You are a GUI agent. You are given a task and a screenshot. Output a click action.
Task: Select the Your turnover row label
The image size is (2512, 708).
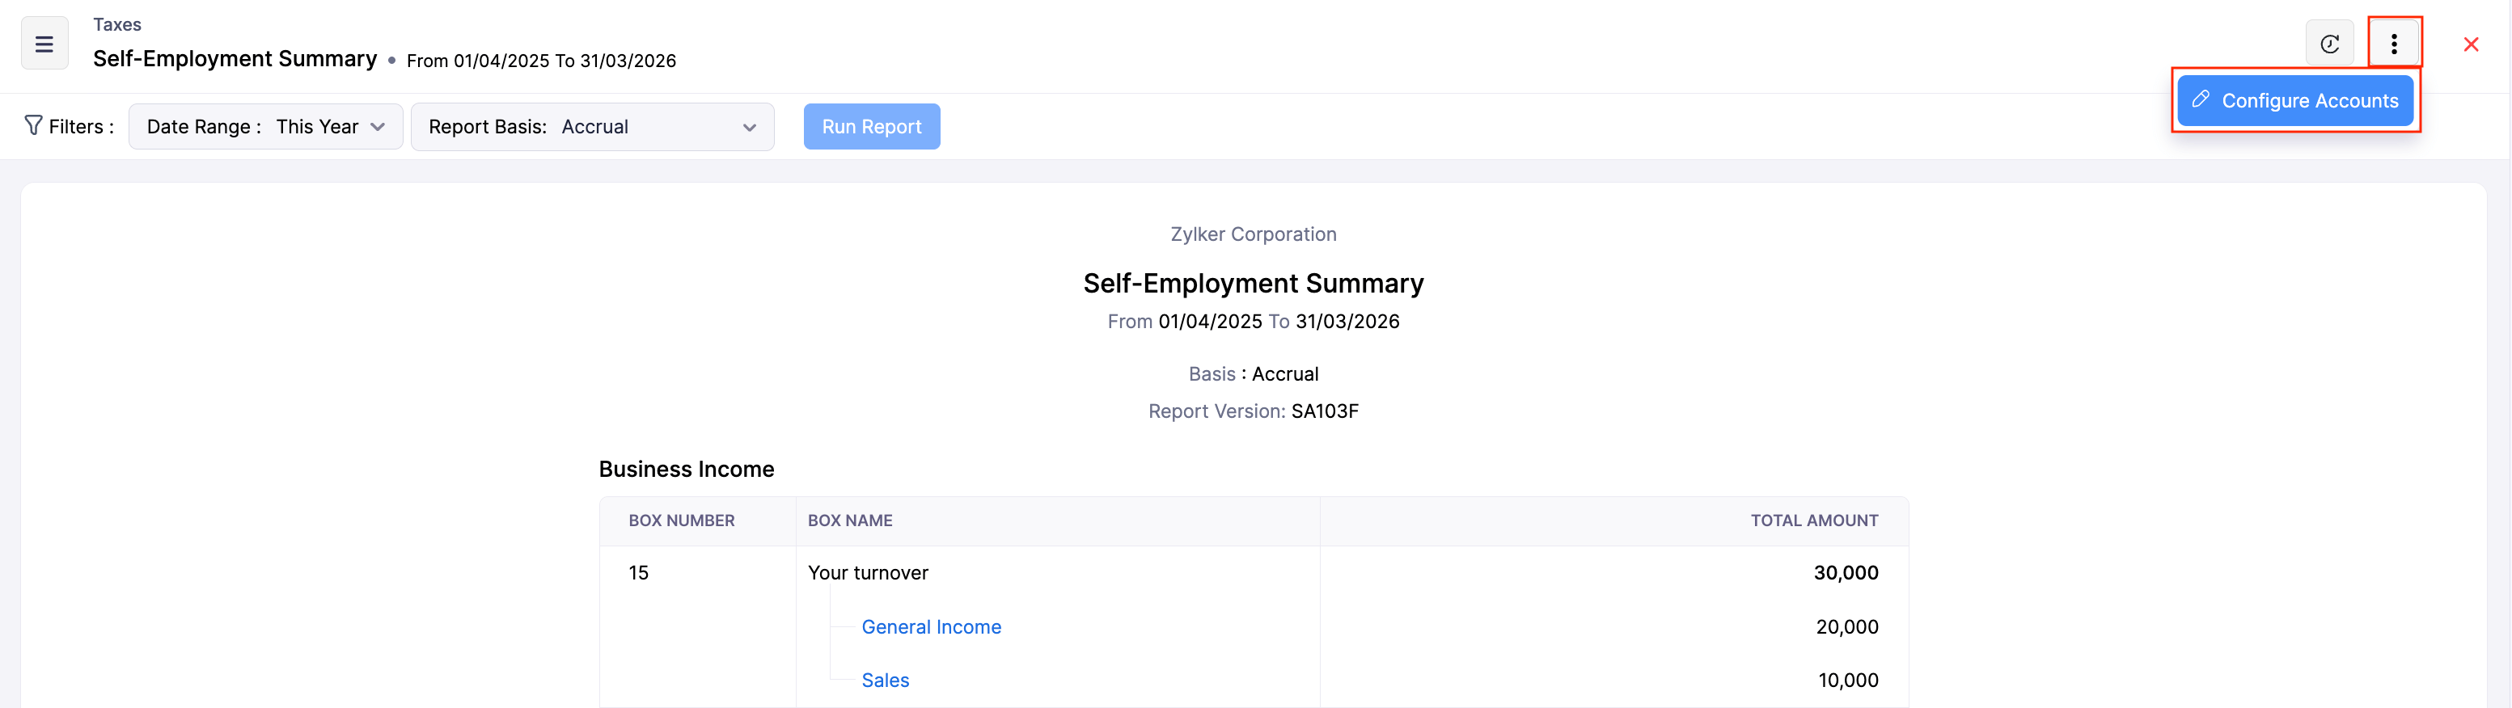(x=867, y=573)
